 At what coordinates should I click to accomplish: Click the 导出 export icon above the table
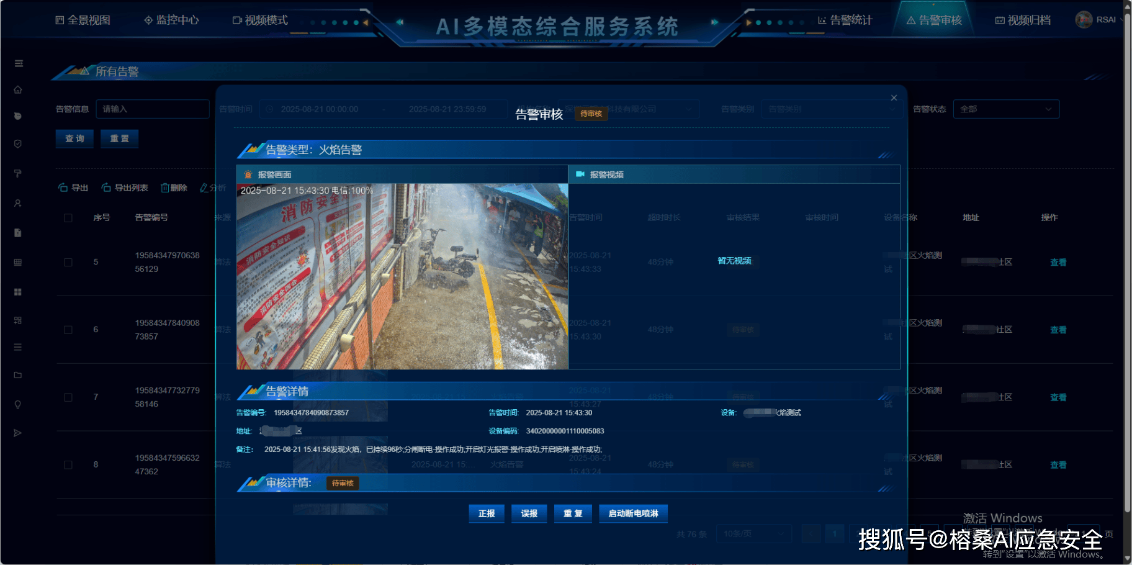point(63,188)
